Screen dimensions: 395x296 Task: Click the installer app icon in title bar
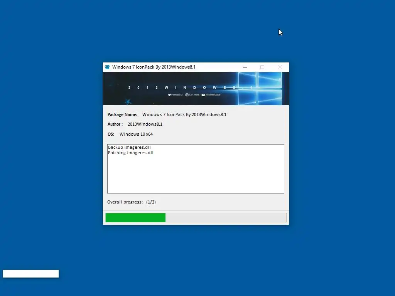[x=107, y=67]
